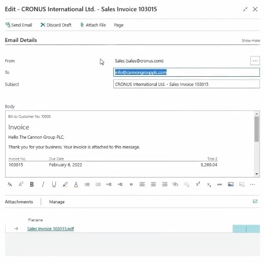
Task: Close the email editor dialog
Action: click(255, 9)
